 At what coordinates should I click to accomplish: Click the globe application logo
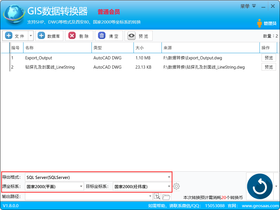(x=14, y=15)
